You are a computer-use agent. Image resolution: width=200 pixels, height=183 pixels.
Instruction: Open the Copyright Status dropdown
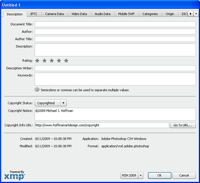(x=51, y=103)
